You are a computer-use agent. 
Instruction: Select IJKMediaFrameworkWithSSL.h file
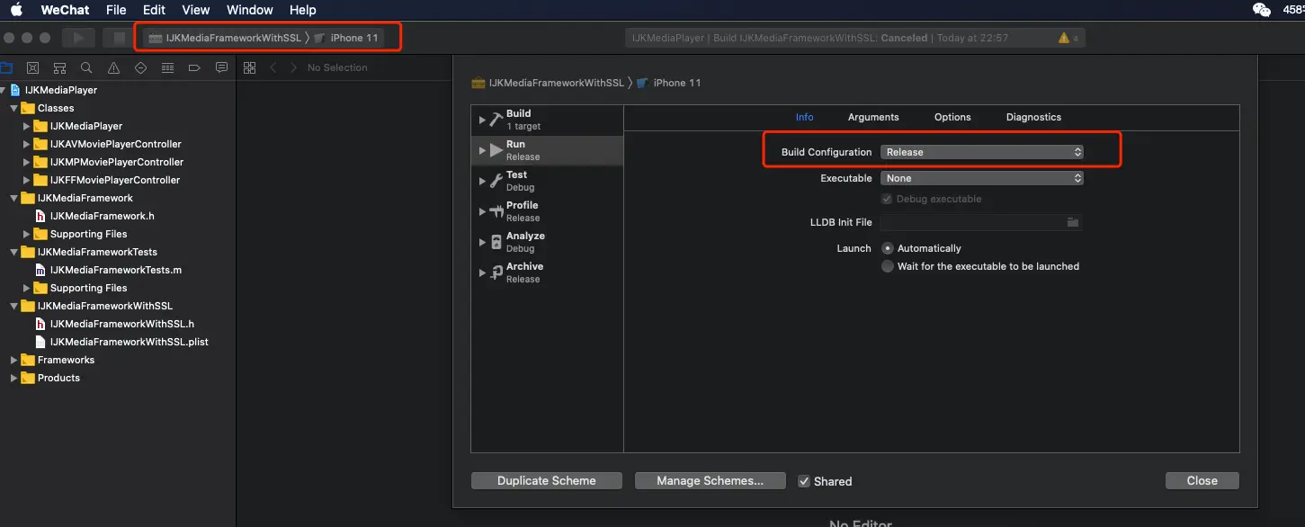pos(121,324)
